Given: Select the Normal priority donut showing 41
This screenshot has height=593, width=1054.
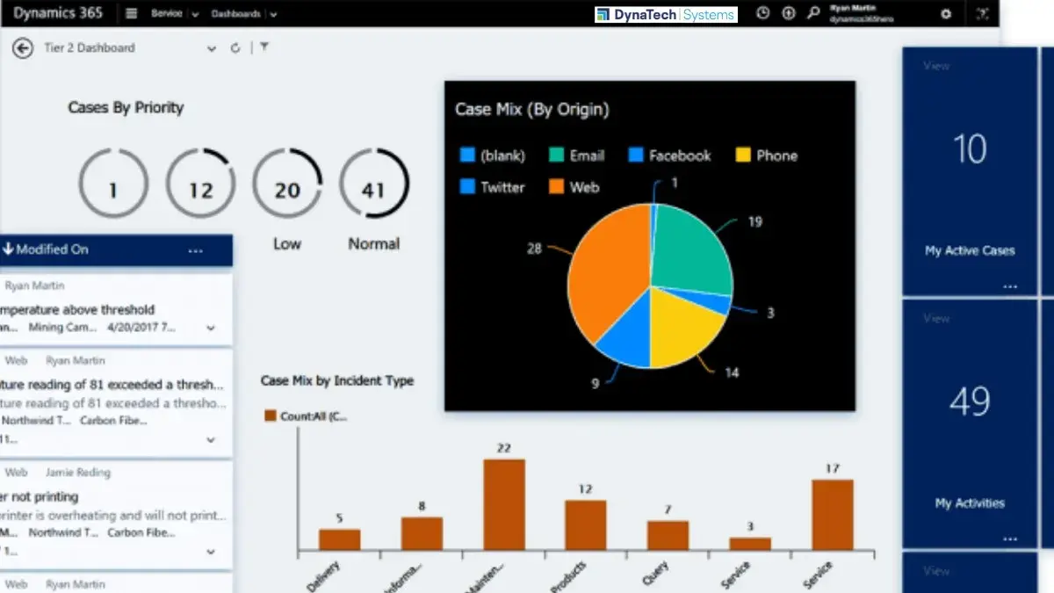Looking at the screenshot, I should click(373, 184).
